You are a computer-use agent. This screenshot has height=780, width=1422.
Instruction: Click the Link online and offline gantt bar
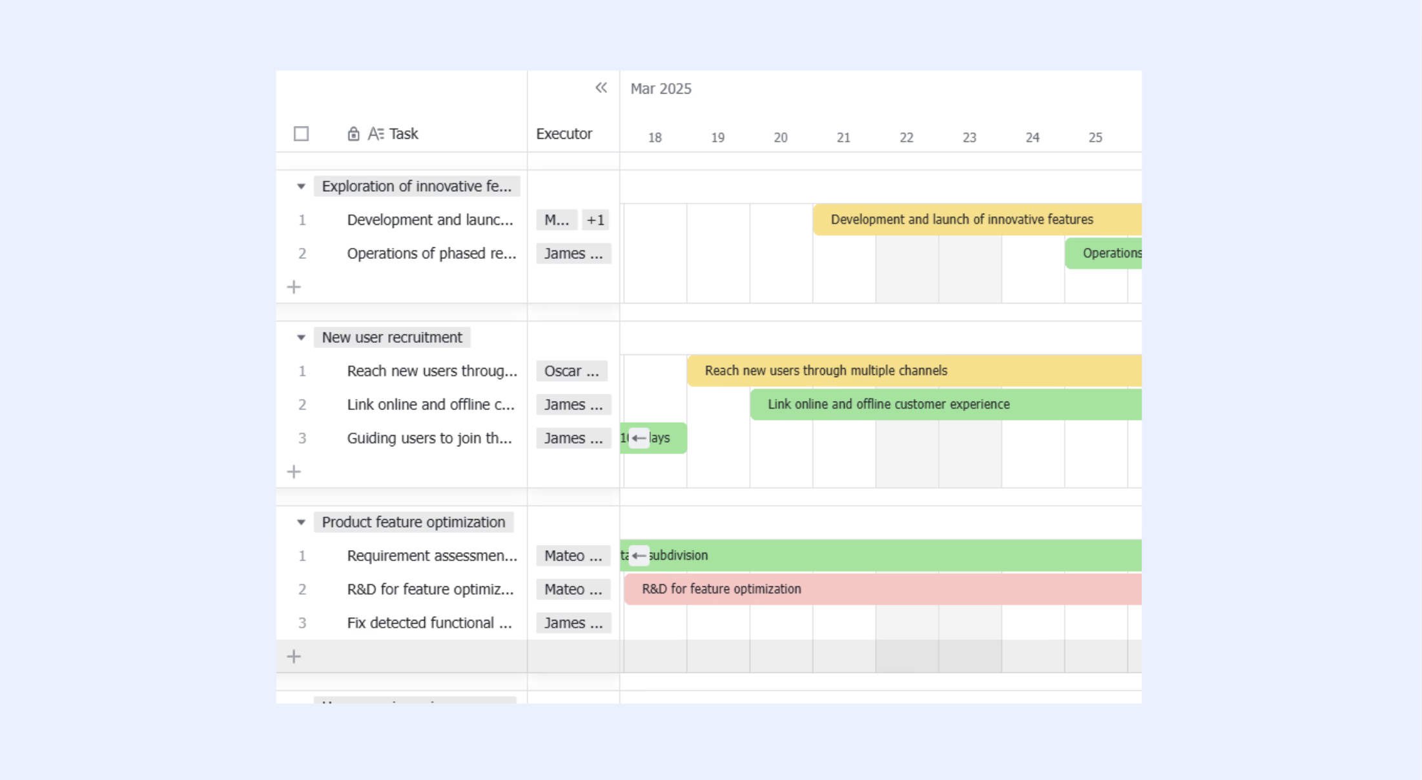(x=946, y=404)
